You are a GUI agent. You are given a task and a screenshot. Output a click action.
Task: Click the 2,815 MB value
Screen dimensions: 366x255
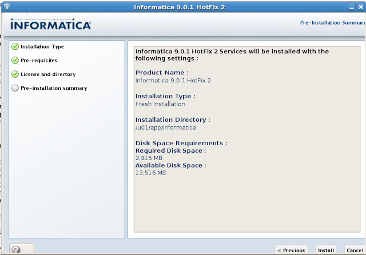[x=149, y=158]
